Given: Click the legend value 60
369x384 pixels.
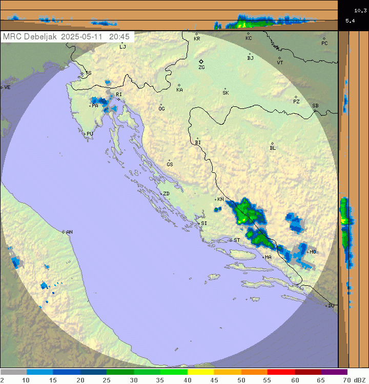Looking at the screenshot, I should [295, 380].
